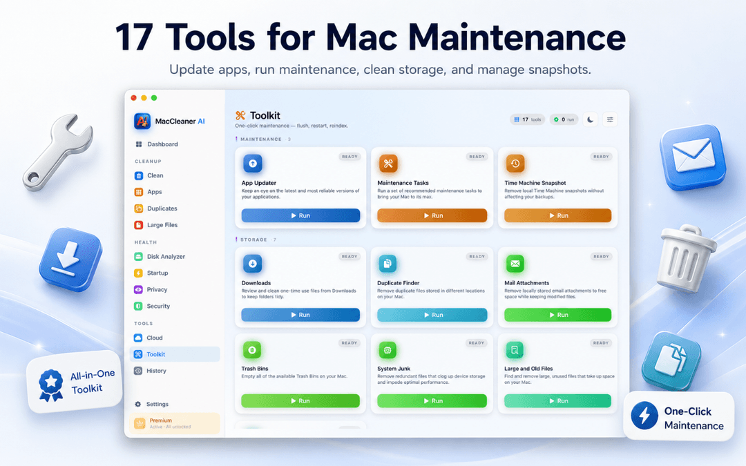Click the System Junk title text
The height and width of the screenshot is (466, 746).
[x=394, y=369]
